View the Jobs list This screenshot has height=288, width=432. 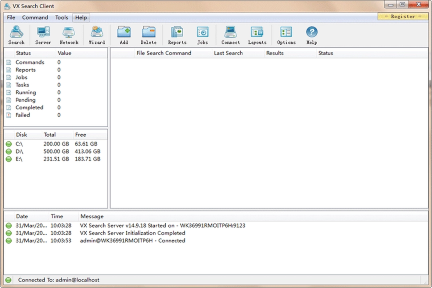(x=202, y=35)
